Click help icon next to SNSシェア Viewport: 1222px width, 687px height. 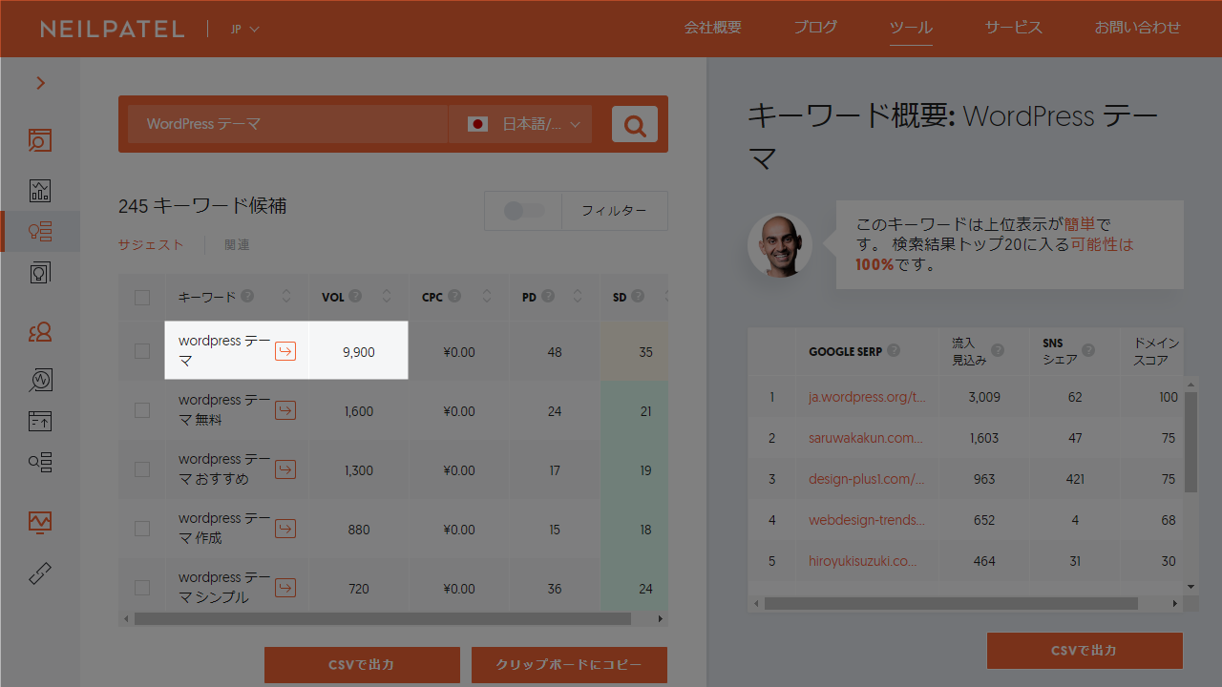[x=1087, y=350]
